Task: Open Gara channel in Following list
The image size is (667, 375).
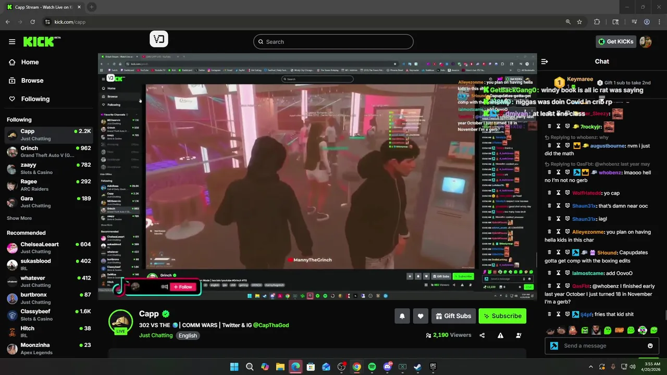Action: [x=49, y=202]
